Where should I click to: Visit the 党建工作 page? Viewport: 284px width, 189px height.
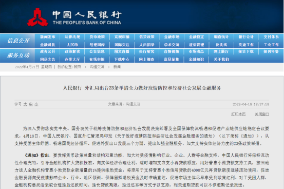pos(246,45)
